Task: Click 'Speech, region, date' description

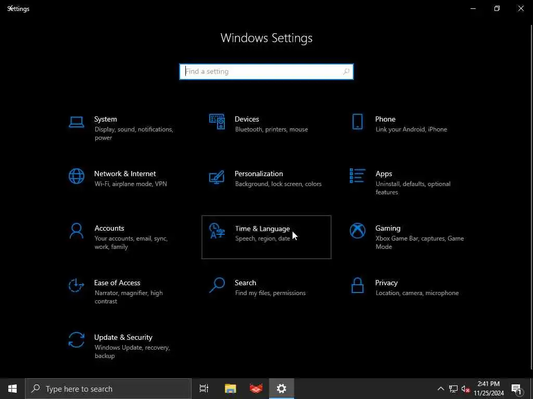Action: tap(262, 238)
